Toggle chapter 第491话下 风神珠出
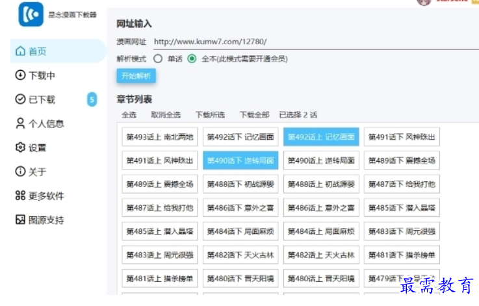The height and width of the screenshot is (306, 479). 402,137
